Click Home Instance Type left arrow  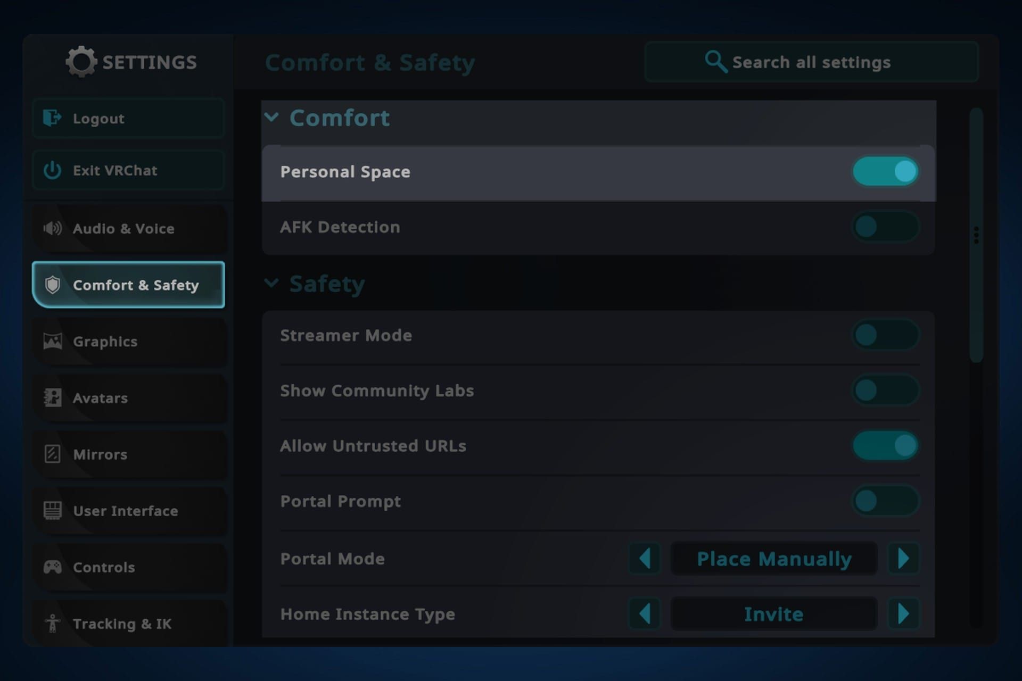tap(645, 613)
